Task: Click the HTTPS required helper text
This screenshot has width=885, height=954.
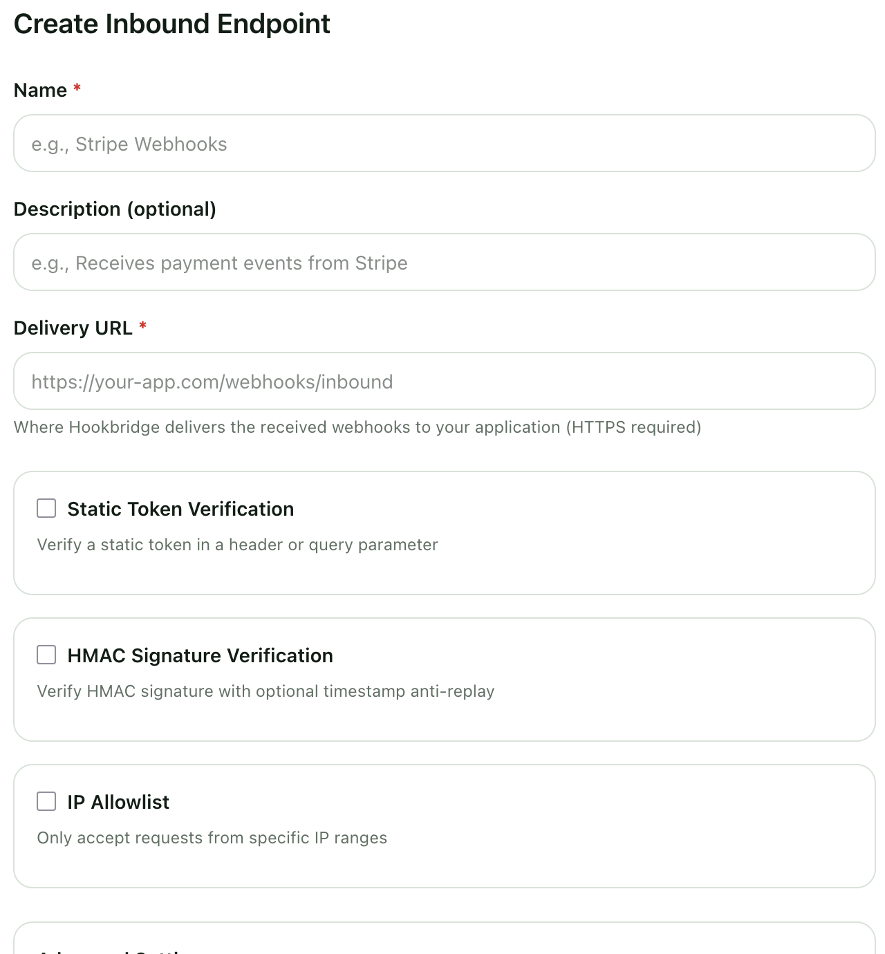Action: pyautogui.click(x=357, y=427)
